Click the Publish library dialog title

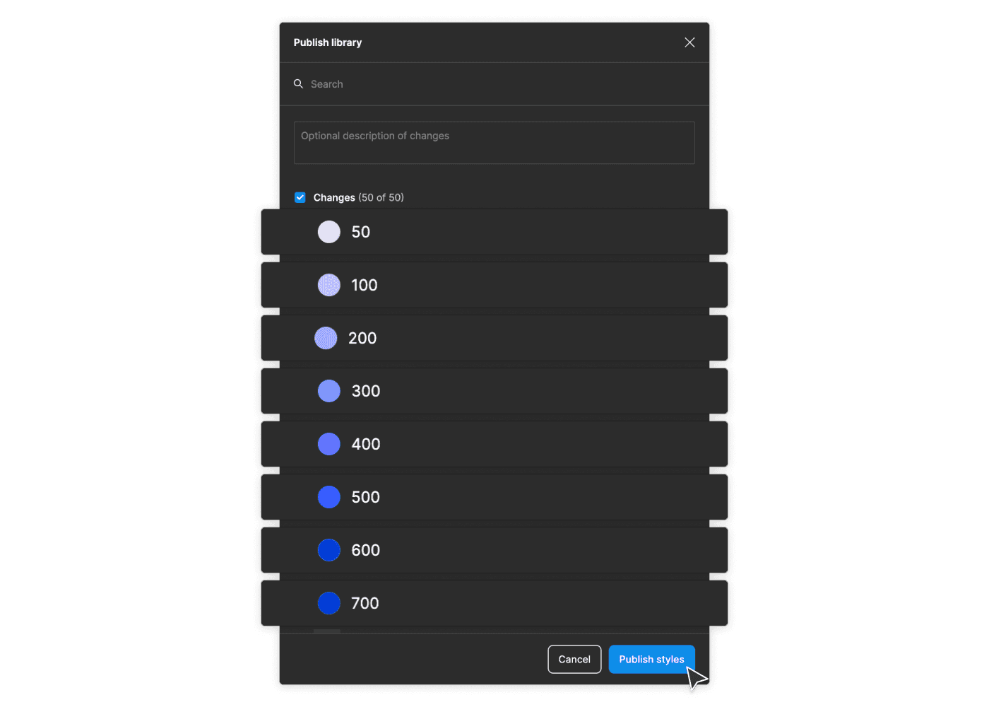click(x=328, y=42)
